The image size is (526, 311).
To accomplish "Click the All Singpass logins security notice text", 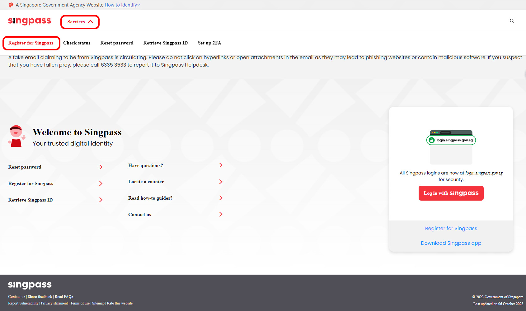I will coord(451,176).
